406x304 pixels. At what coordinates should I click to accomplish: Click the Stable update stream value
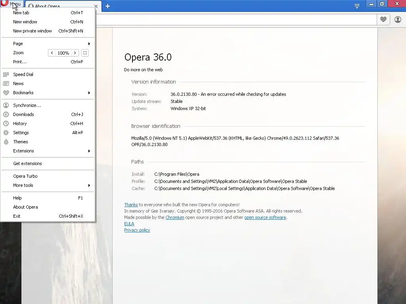click(x=176, y=101)
